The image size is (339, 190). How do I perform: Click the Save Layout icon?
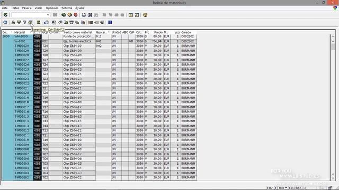point(102,22)
